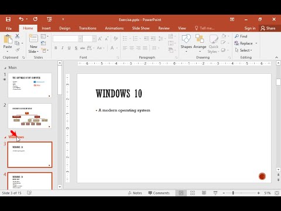Click the Numbering list icon
The image size is (281, 211).
[135, 39]
